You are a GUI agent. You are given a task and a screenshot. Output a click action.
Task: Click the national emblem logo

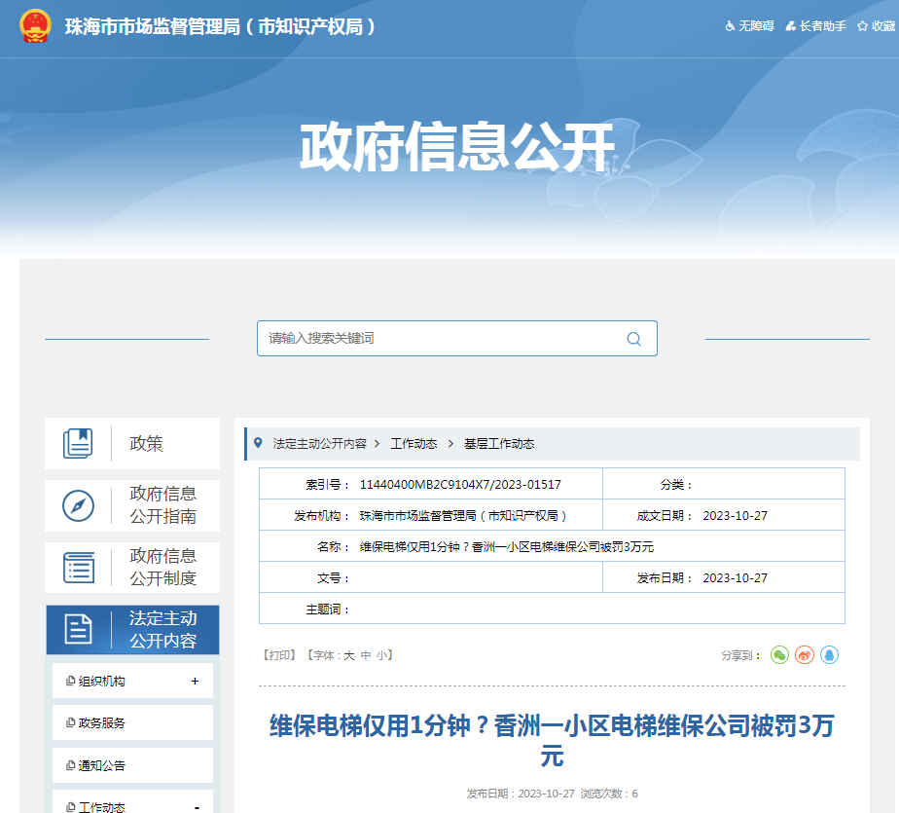pos(36,26)
